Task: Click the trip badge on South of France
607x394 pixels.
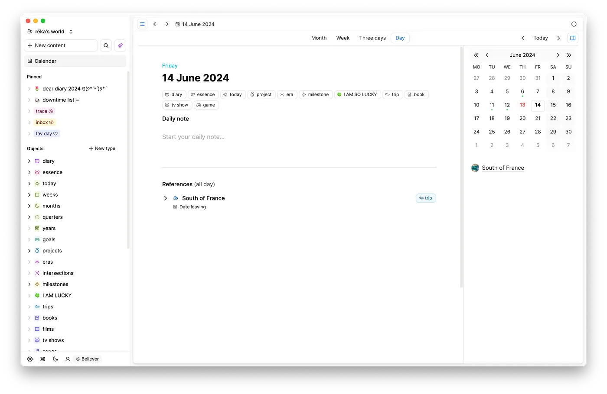Action: 426,198
